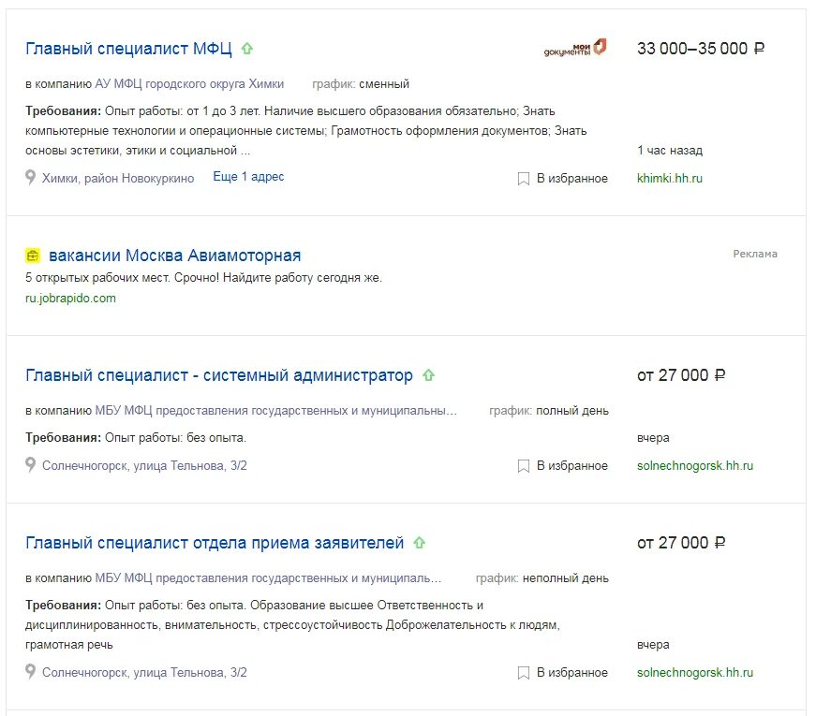Click the location pin icon near Химки
The height and width of the screenshot is (716, 816).
coord(31,178)
